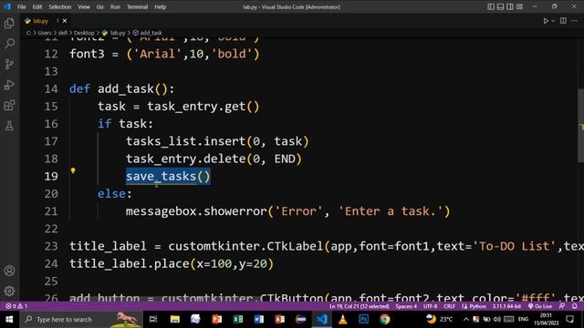584x328 pixels.
Task: Change the CRLF line ending setting
Action: (450, 306)
